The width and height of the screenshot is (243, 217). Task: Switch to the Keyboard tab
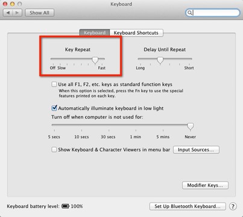95,32
